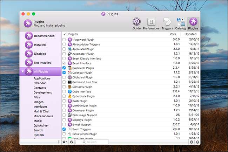This screenshot has height=152, width=228.
Task: Collapse the All Plugins disclosure triangle
Action: pyautogui.click(x=23, y=72)
